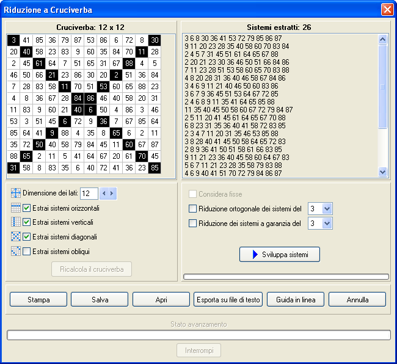Screen dimensions: 397x364
Task: Click the horizontal systems grid icon
Action: 16,208
